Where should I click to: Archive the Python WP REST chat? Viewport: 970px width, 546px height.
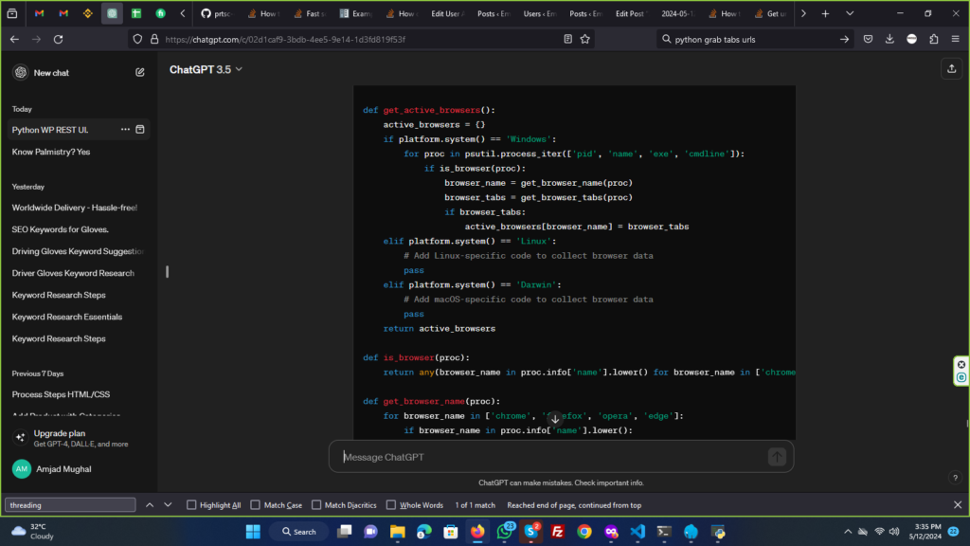click(140, 129)
